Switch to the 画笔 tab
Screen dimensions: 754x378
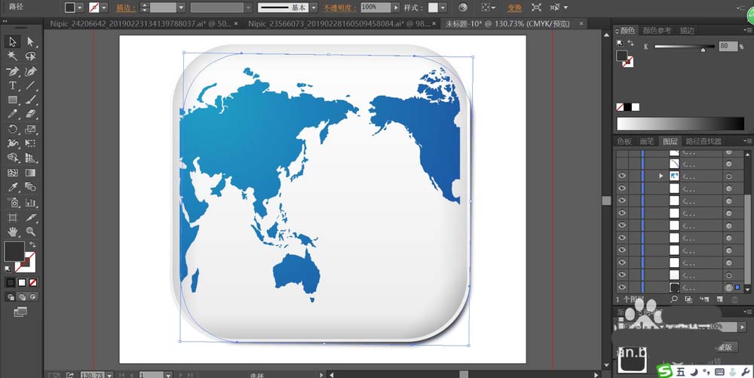647,141
